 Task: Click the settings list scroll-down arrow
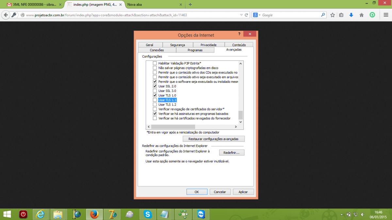[241, 122]
